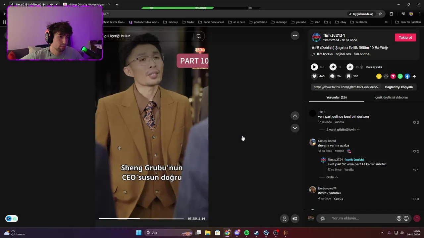
Task: Like the Güneş. komd comment heart
Action: point(414,151)
